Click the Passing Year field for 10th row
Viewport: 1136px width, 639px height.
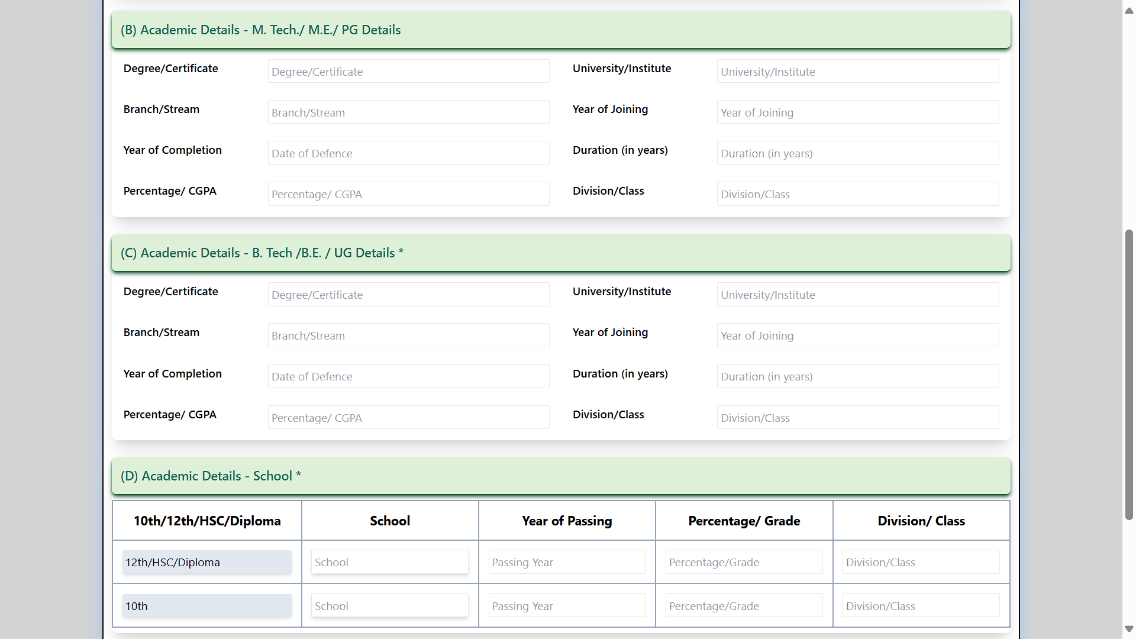566,605
